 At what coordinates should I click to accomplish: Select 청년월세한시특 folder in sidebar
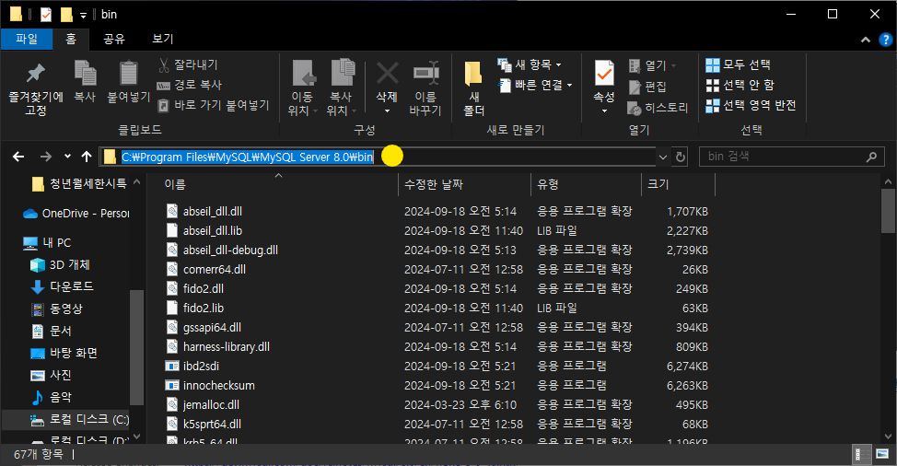click(x=78, y=183)
